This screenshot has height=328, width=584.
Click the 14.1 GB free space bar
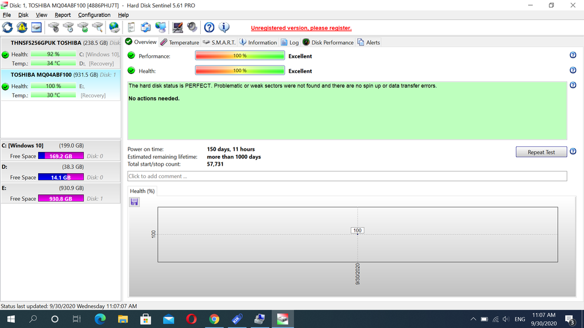tap(60, 178)
